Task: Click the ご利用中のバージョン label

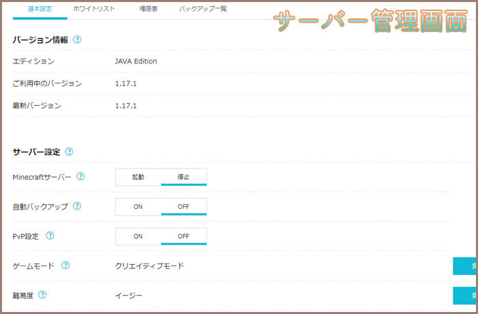Action: click(x=47, y=83)
